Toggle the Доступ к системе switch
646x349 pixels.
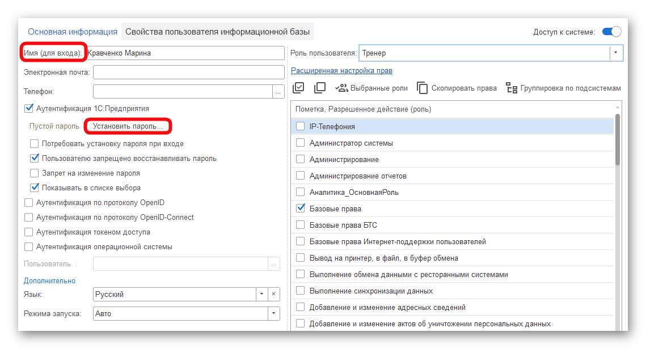pyautogui.click(x=611, y=32)
